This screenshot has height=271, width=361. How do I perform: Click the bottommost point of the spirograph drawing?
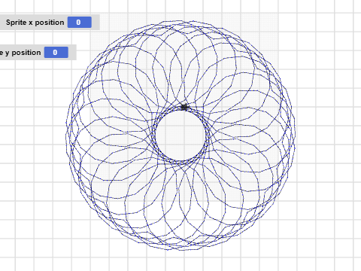[180, 250]
